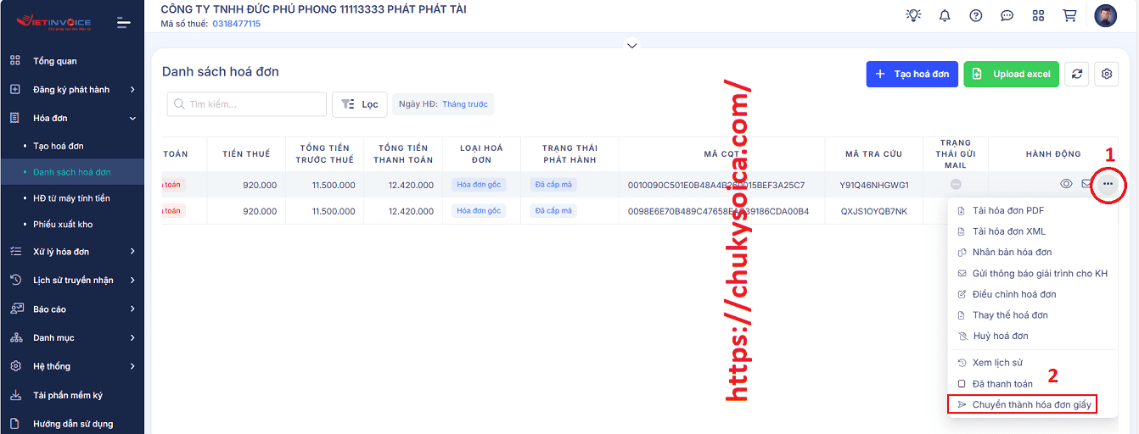Expand Lịch sử truyền nhận menu
Image resolution: width=1139 pixels, height=434 pixels.
coord(71,280)
